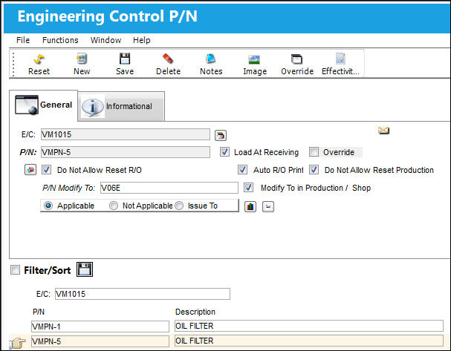Enable the Override checkbox
This screenshot has width=451, height=351.
click(x=314, y=152)
